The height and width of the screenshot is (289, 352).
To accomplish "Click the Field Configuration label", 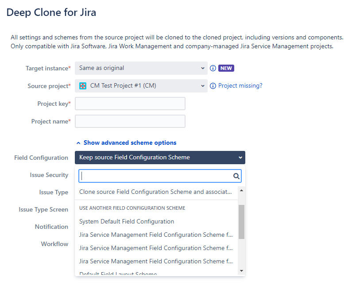I will 41,158.
